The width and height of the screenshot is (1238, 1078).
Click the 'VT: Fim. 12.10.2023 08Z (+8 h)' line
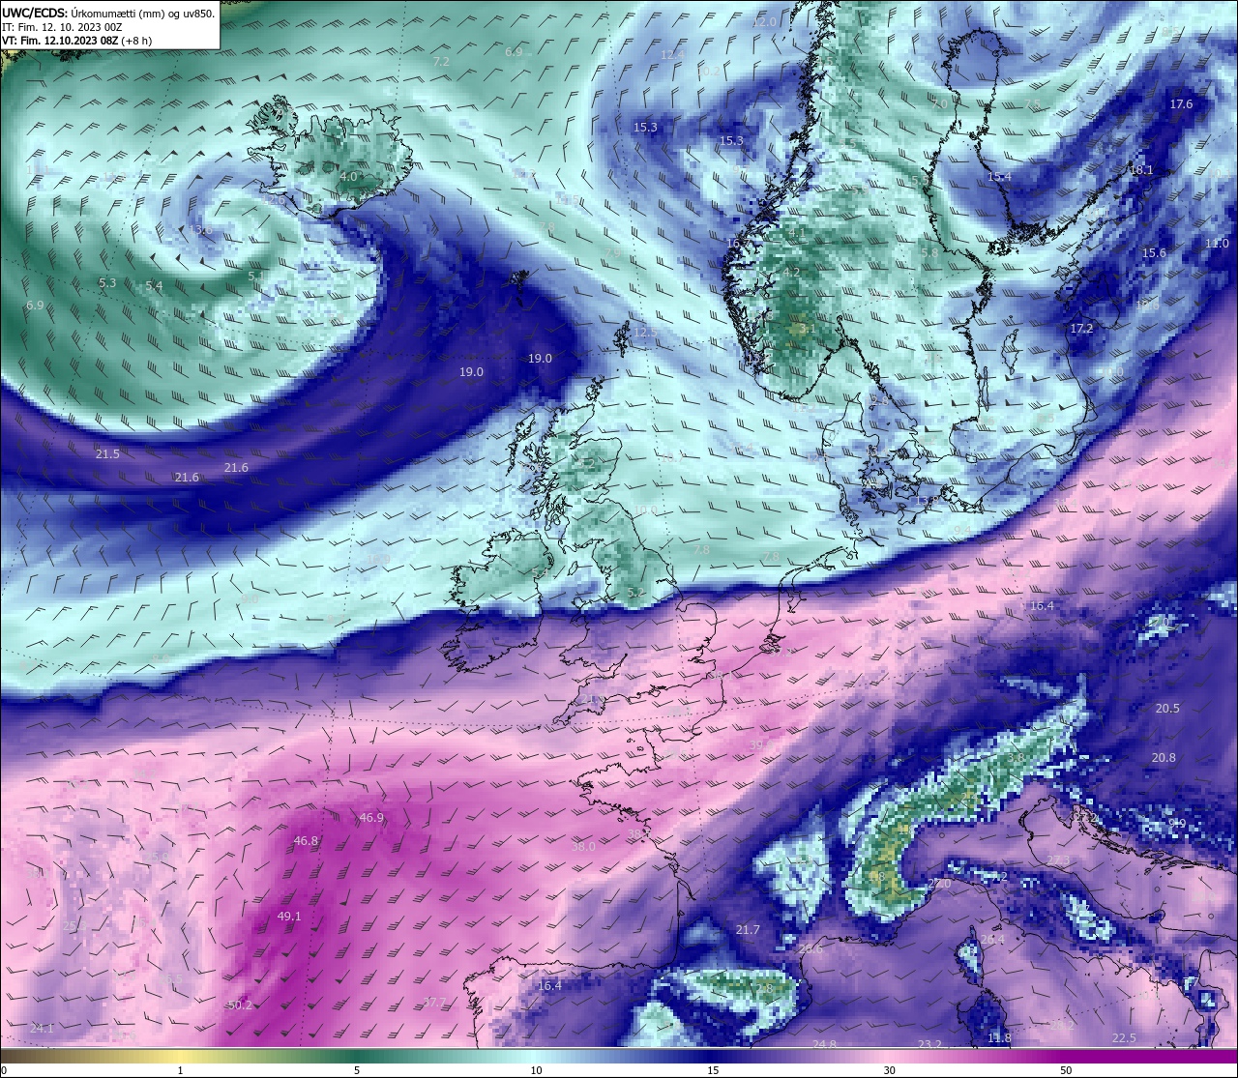pyautogui.click(x=76, y=41)
